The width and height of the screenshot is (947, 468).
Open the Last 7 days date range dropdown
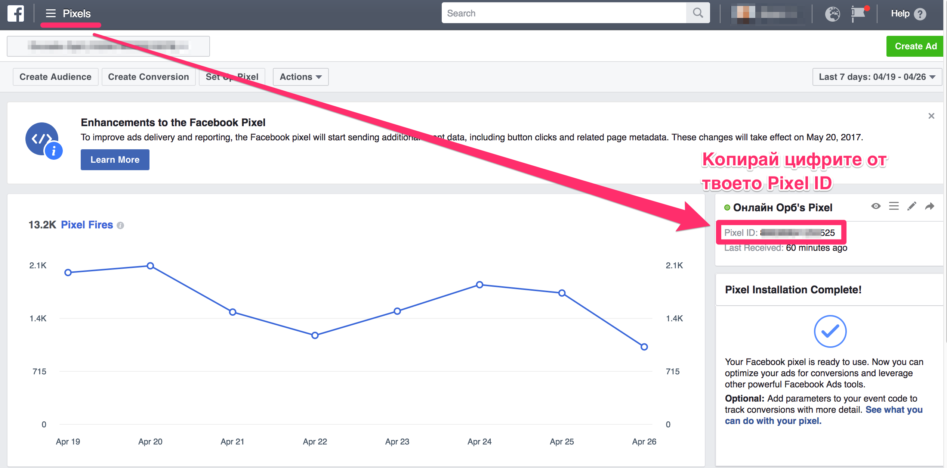point(877,77)
